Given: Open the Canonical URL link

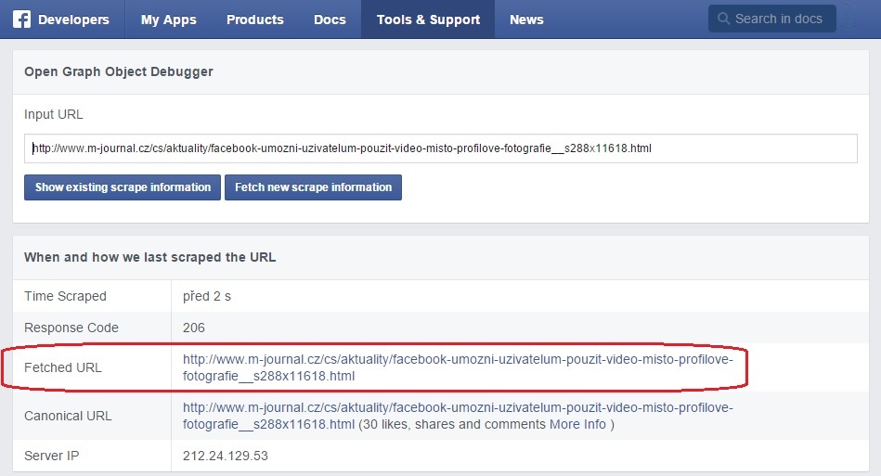Looking at the screenshot, I should tap(458, 416).
